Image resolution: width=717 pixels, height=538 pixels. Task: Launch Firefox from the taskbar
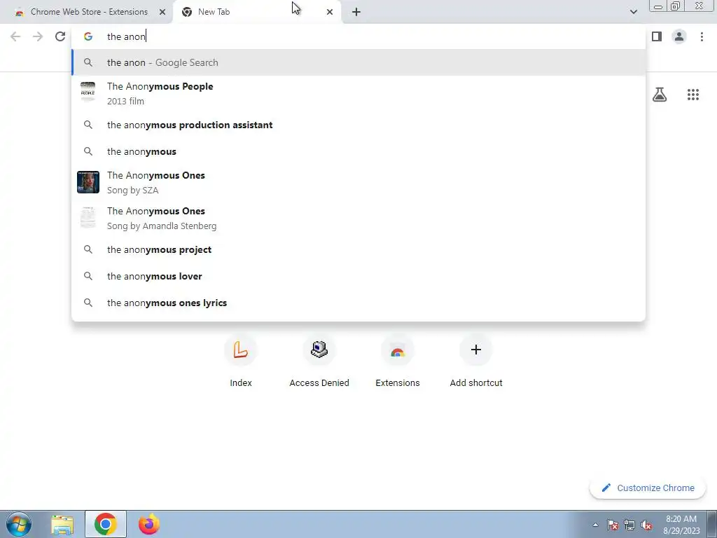coord(149,524)
